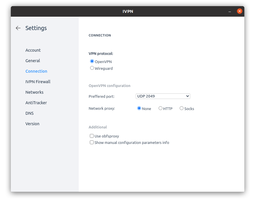Open the DNS settings section
Image resolution: width=254 pixels, height=202 pixels.
(30, 113)
